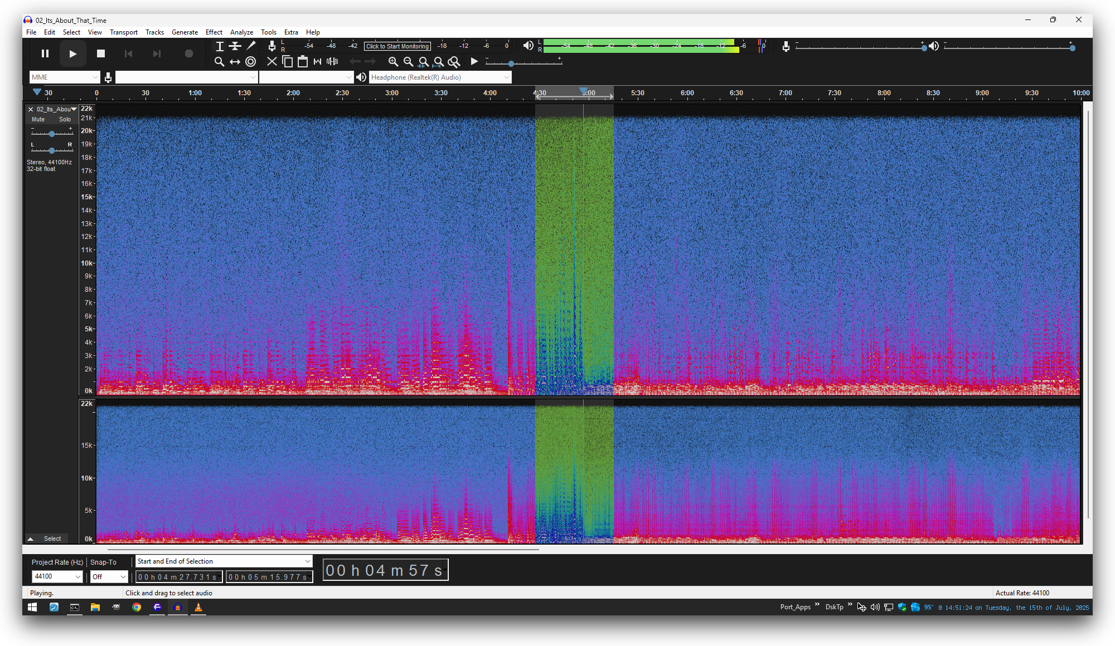Screen dimensions: 1115x646
Task: Open the Tracks menu
Action: (154, 32)
